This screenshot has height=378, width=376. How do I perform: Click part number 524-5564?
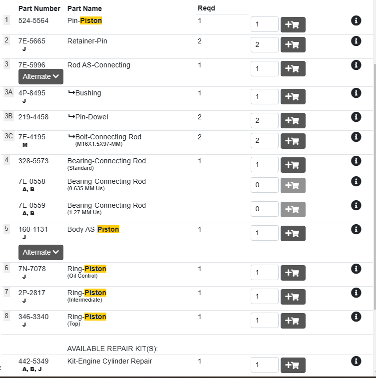pos(33,21)
